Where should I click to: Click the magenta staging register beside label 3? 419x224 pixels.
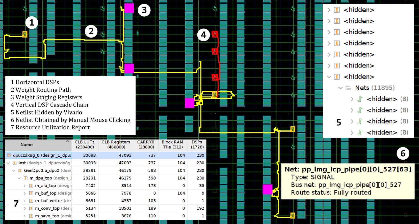[129, 8]
